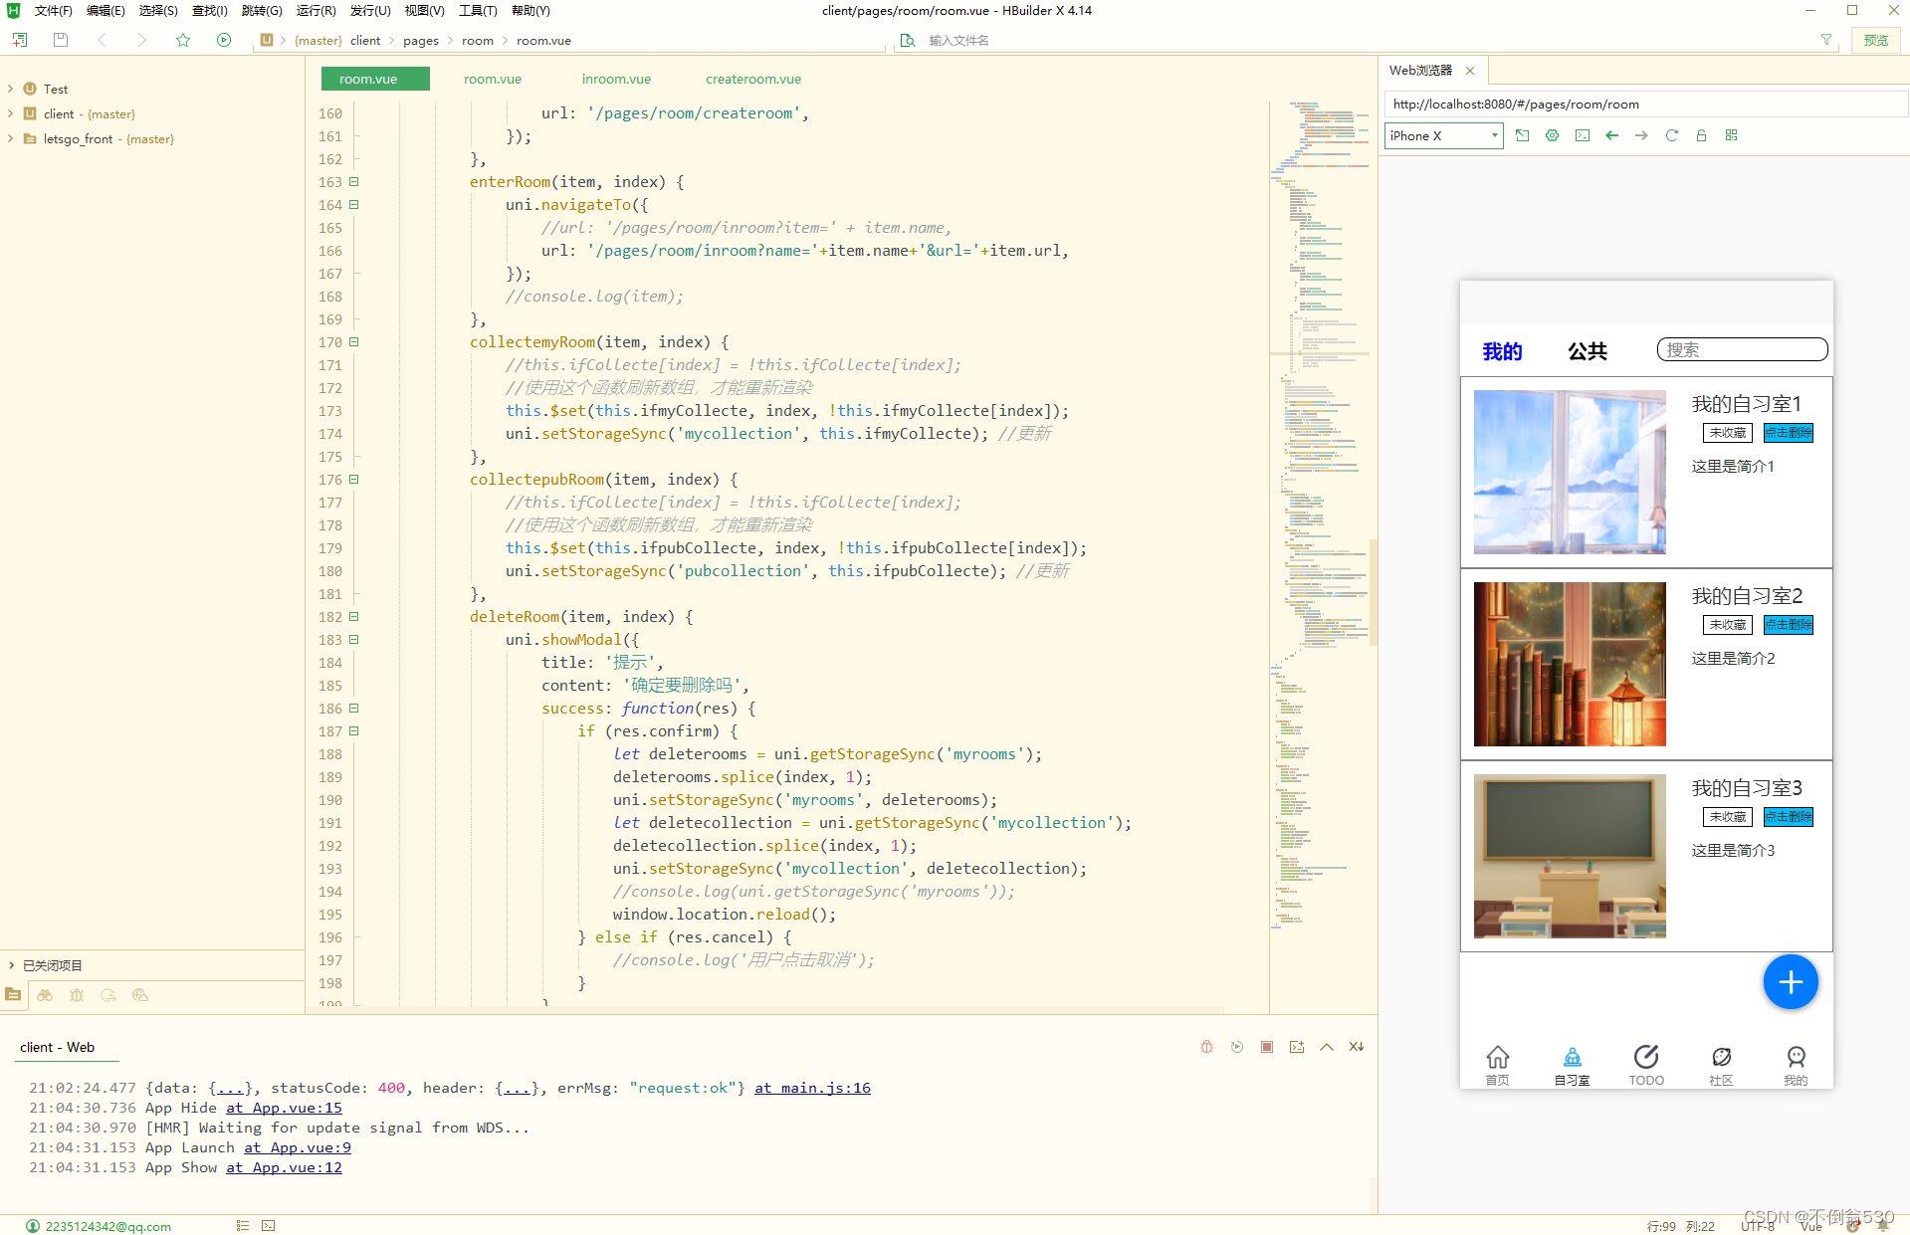Screen dimensions: 1910x1235
Task: Open the bug debug panel icon in sidebar
Action: (x=77, y=994)
